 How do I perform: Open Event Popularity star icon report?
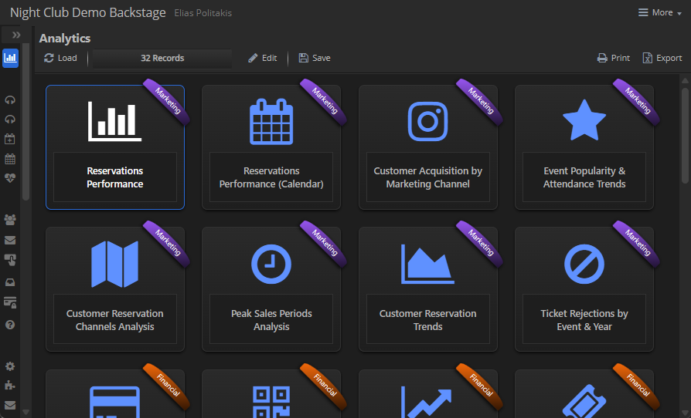tap(584, 147)
